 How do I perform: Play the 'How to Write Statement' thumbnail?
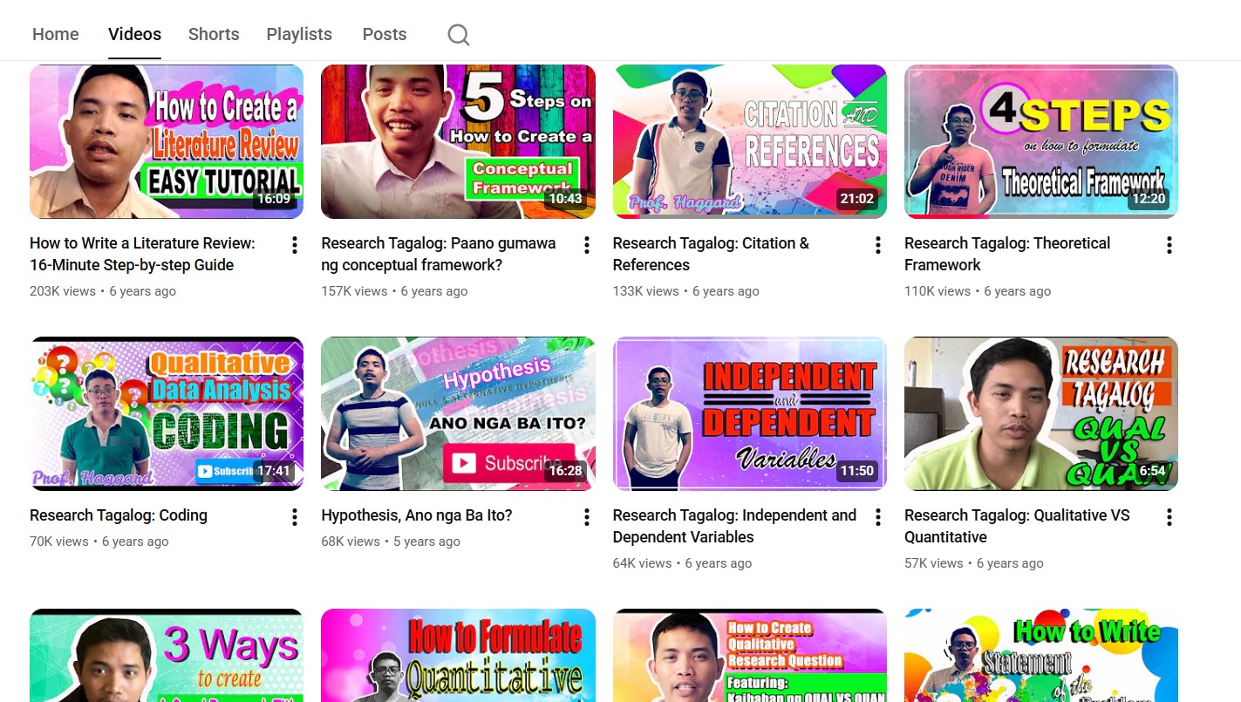coord(1041,655)
